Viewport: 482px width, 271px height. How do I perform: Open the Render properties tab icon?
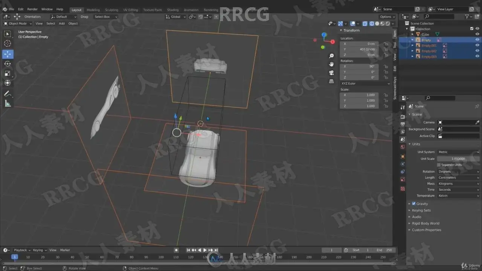tap(403, 116)
